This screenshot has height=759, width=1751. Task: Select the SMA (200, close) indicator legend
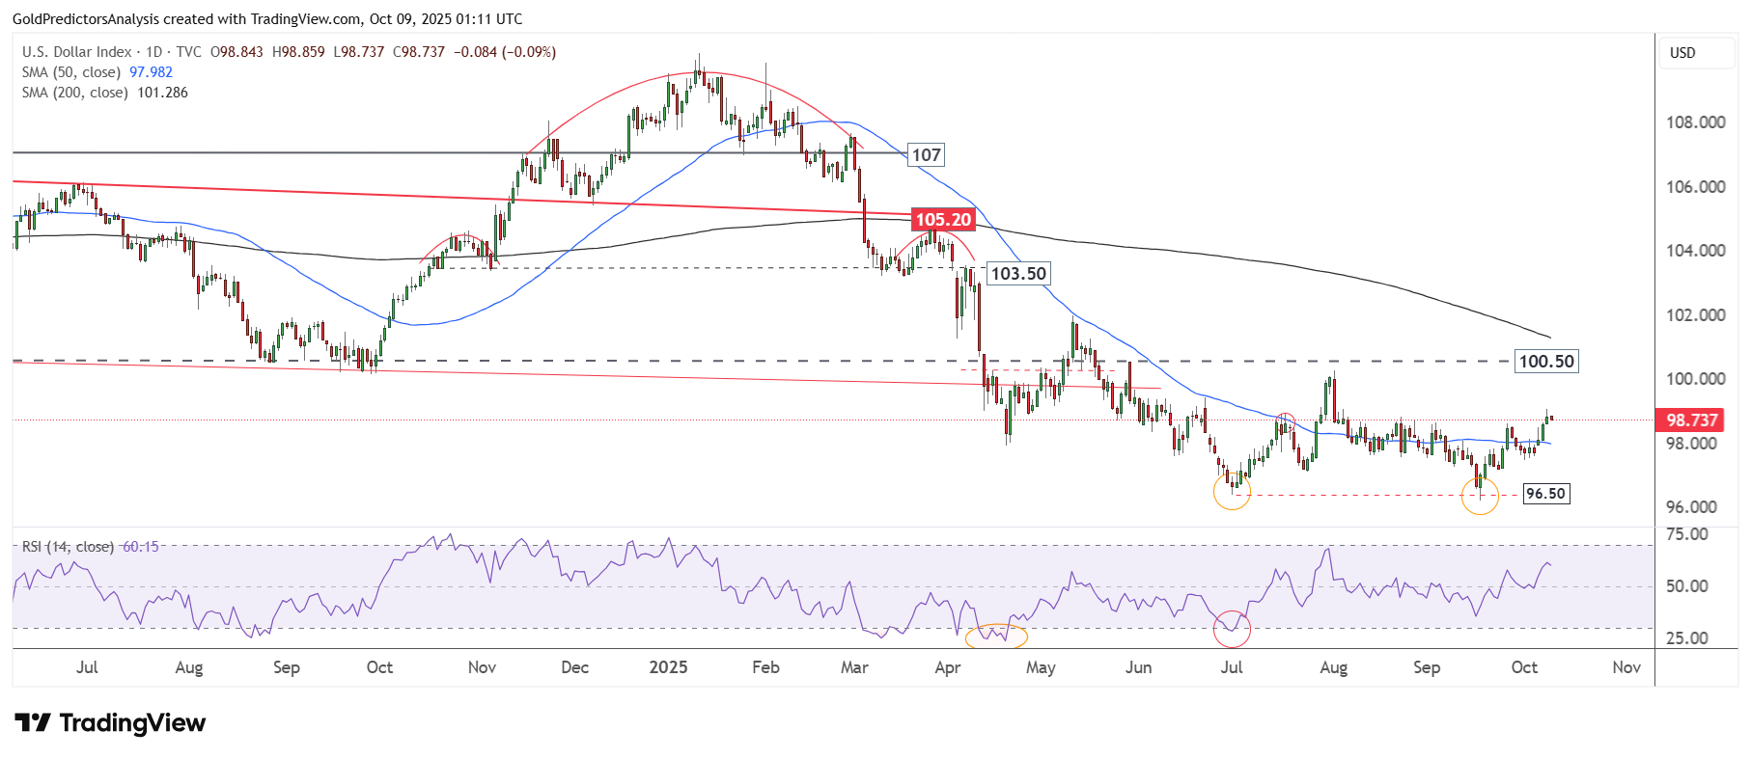coord(75,93)
